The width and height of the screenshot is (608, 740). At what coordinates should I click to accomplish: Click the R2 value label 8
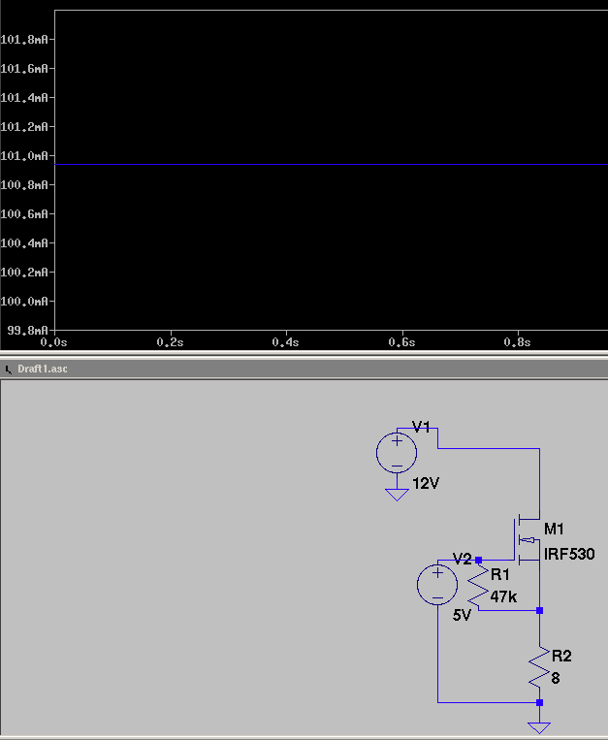[556, 678]
